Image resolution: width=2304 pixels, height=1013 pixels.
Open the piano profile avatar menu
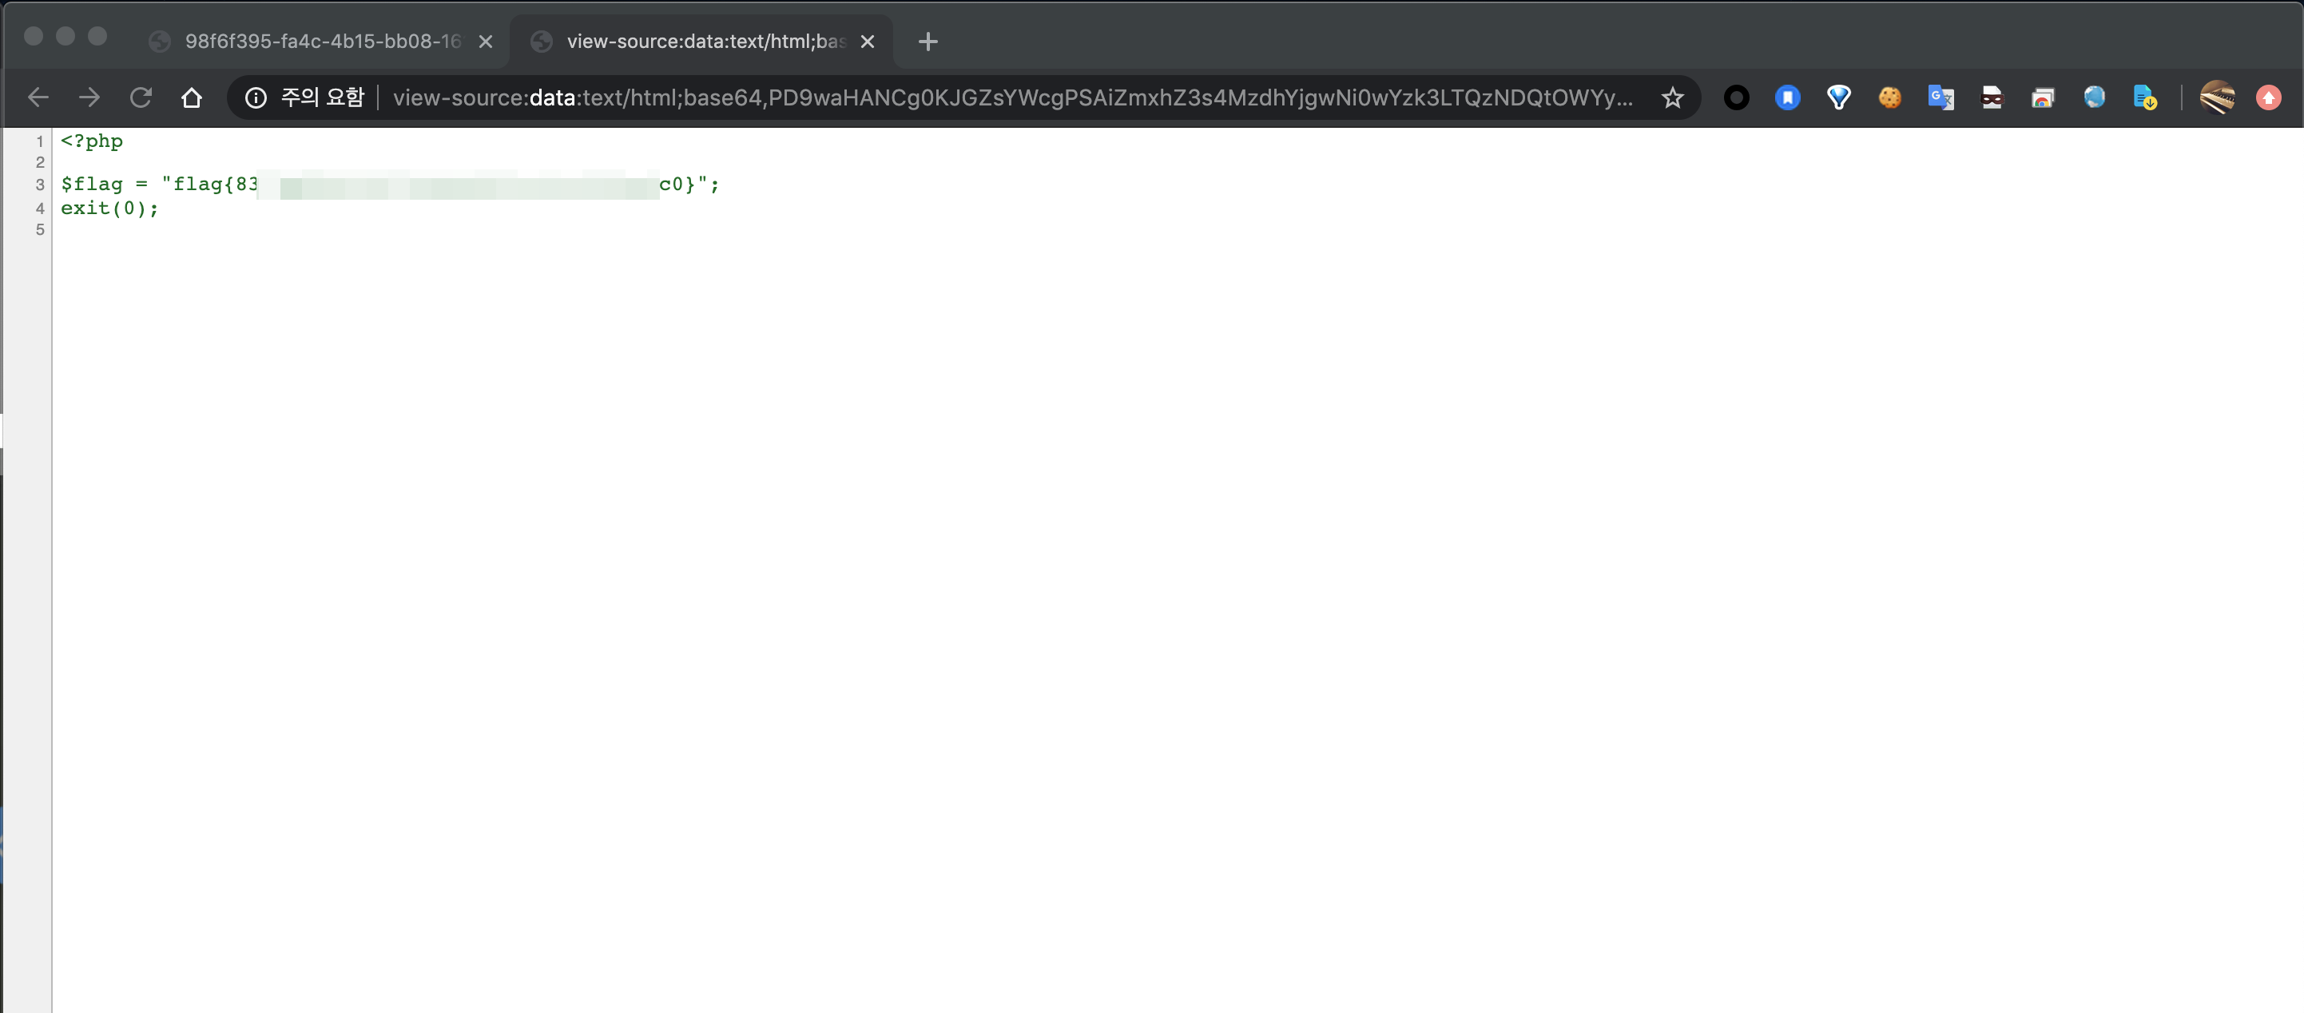2216,97
